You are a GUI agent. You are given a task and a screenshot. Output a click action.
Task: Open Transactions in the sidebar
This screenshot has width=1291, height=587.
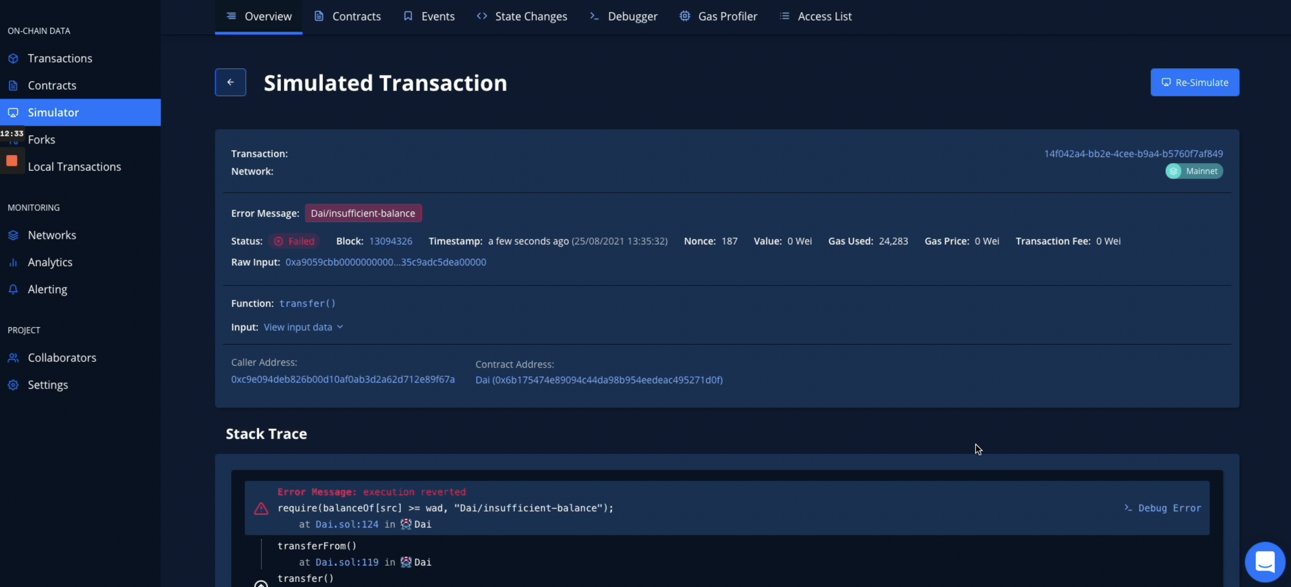pyautogui.click(x=80, y=59)
